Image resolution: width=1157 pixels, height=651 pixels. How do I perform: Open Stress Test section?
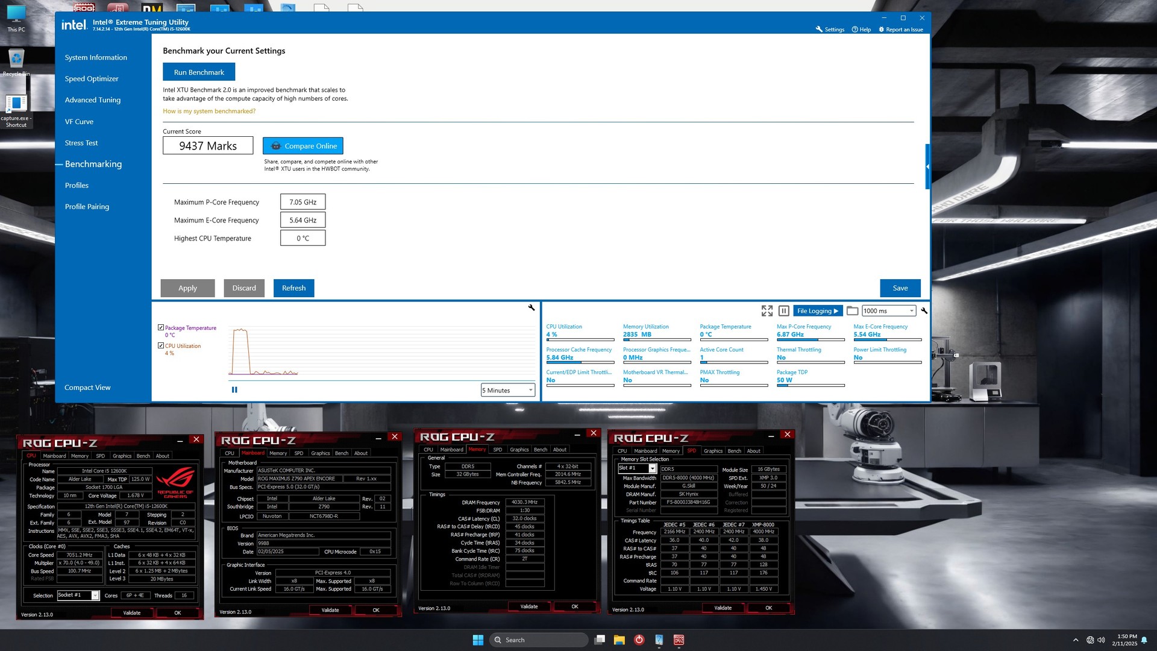pos(81,143)
